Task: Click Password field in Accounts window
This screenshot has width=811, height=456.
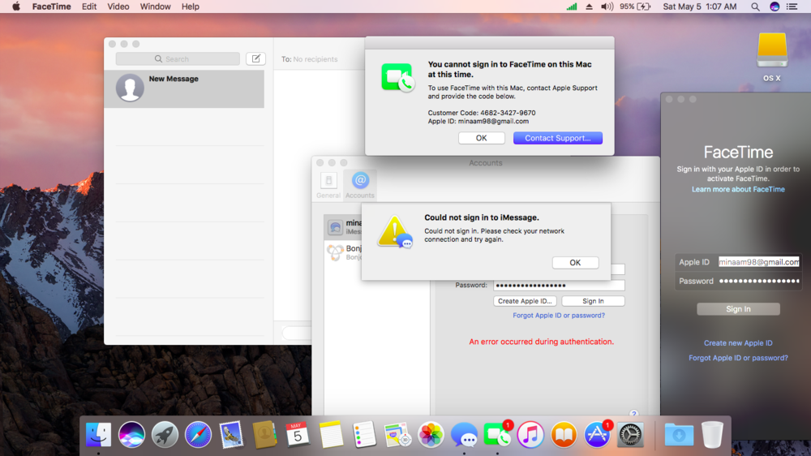Action: tap(559, 285)
